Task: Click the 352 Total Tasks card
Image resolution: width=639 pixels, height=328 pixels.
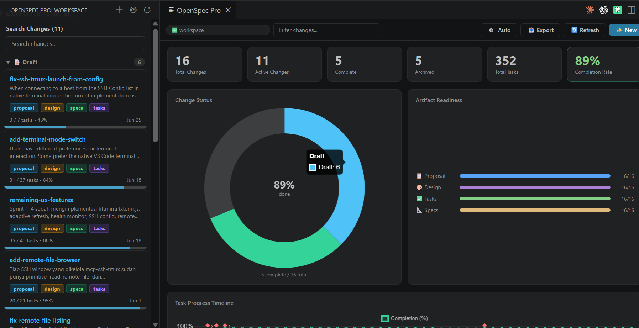Action: tap(524, 64)
